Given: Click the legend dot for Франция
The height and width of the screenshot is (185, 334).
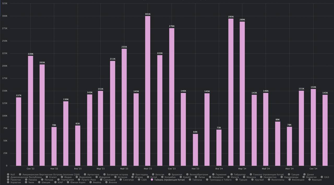Looking at the screenshot, I should point(309,180).
